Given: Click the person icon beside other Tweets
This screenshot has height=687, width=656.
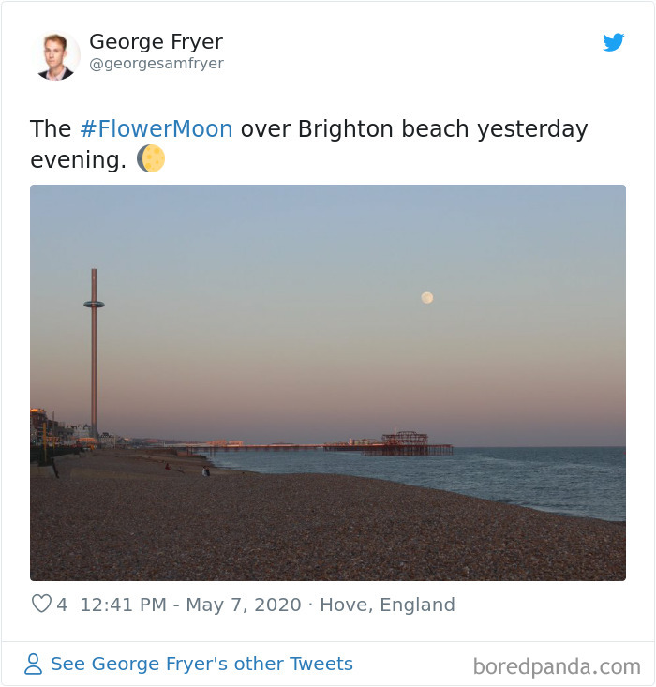Looking at the screenshot, I should tap(34, 664).
